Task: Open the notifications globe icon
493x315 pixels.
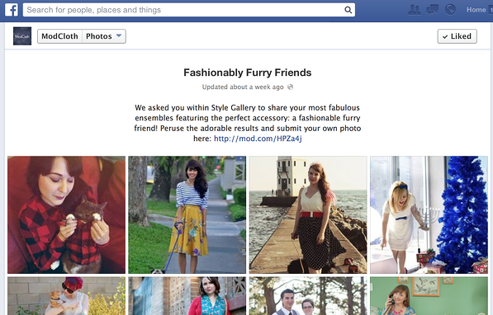Action: point(450,9)
